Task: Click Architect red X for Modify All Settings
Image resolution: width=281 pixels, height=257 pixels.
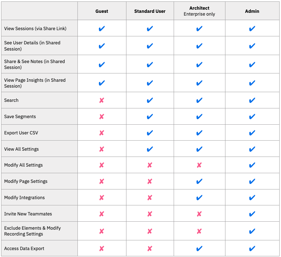Action: pyautogui.click(x=199, y=165)
